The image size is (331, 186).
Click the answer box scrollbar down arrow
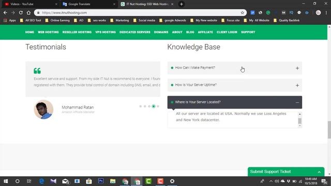coord(300,126)
